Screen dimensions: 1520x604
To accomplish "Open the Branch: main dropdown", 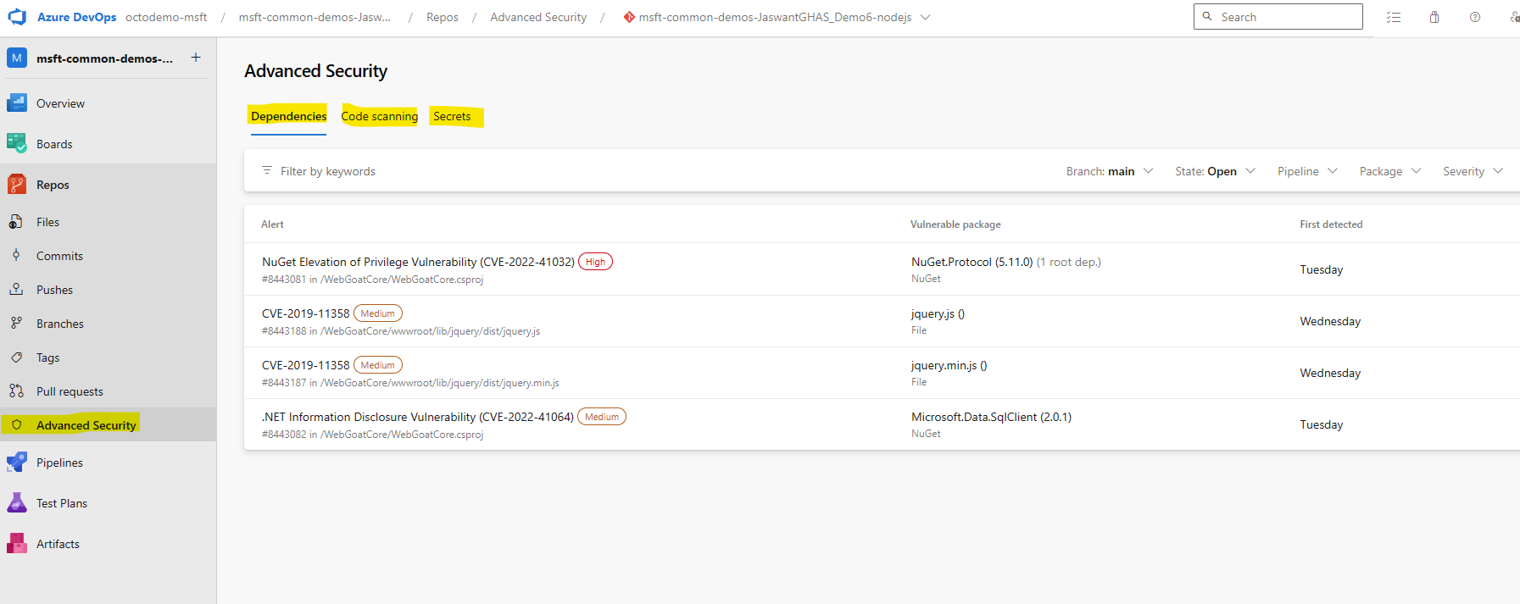I will (1110, 171).
